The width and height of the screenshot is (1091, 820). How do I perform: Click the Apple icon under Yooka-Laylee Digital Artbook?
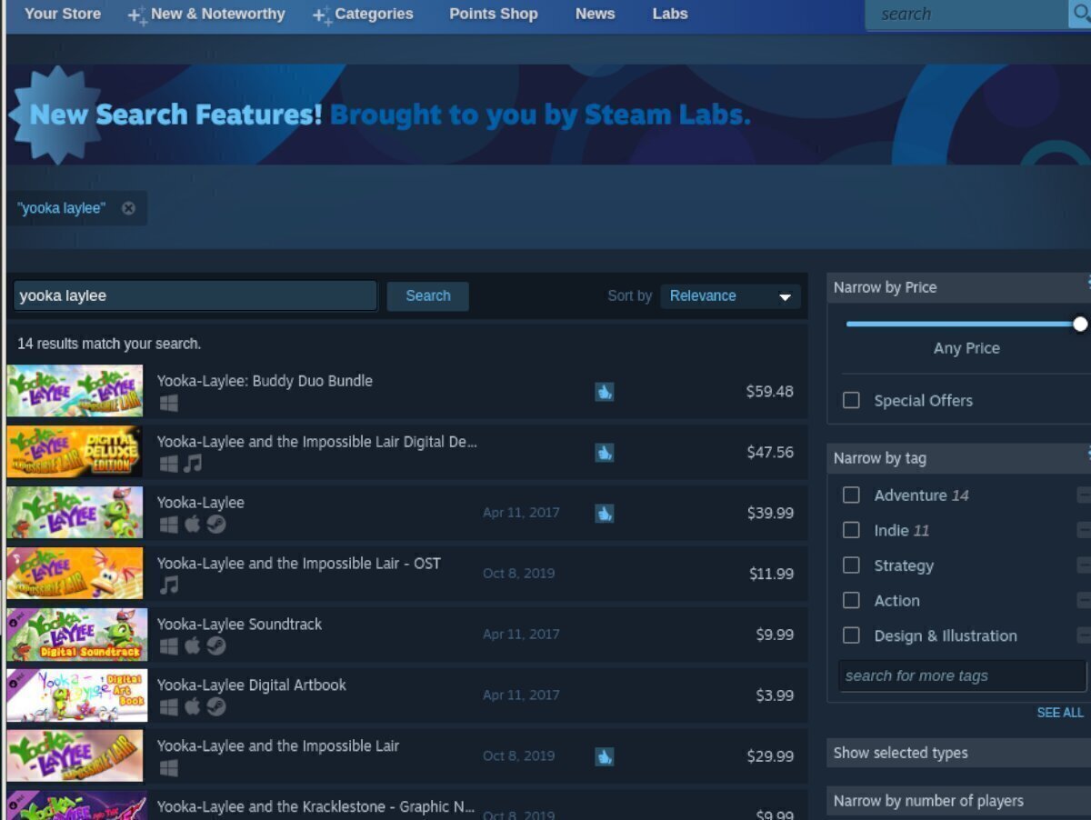[x=193, y=707]
